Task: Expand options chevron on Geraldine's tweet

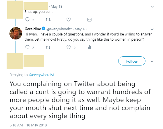Action: 152,29
